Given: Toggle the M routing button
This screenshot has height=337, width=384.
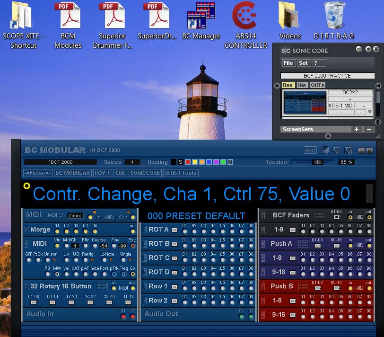Looking at the screenshot, I should point(230,162).
